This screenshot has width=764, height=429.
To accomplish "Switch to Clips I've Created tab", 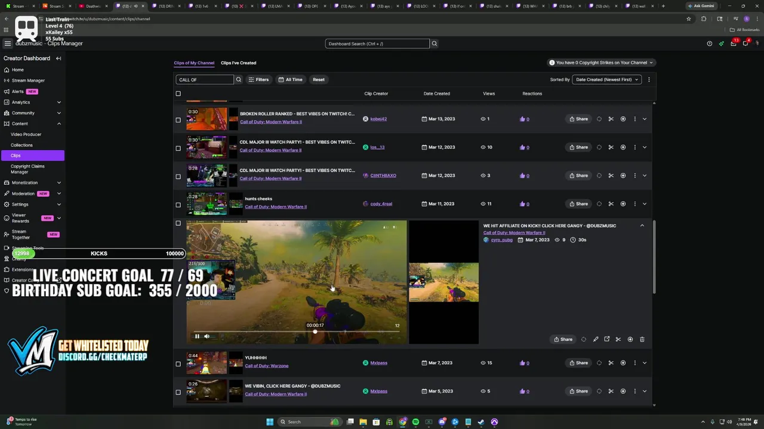I will coord(238,63).
